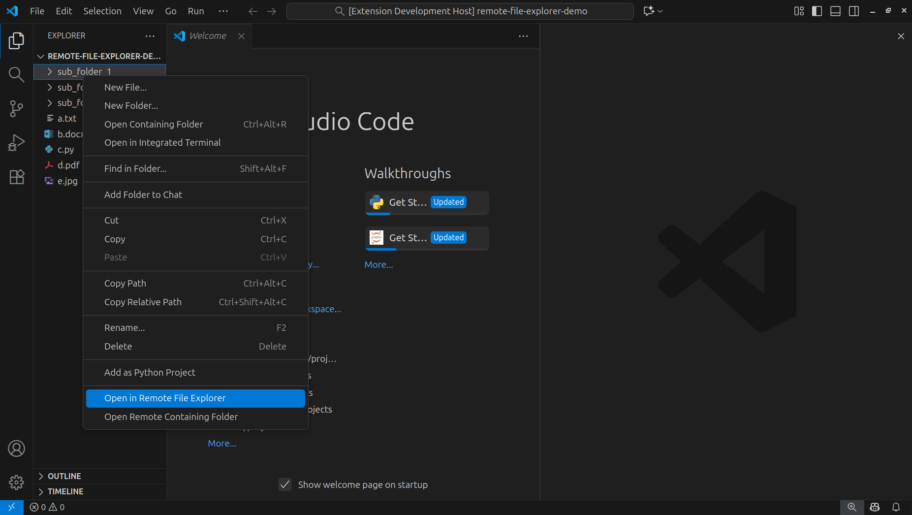Open the Copilot status icon
Viewport: 912px width, 515px height.
click(x=875, y=507)
